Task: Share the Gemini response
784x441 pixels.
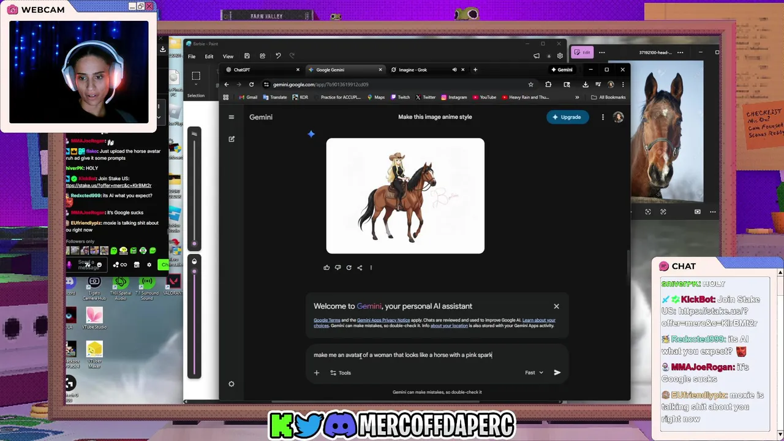Action: coord(360,268)
